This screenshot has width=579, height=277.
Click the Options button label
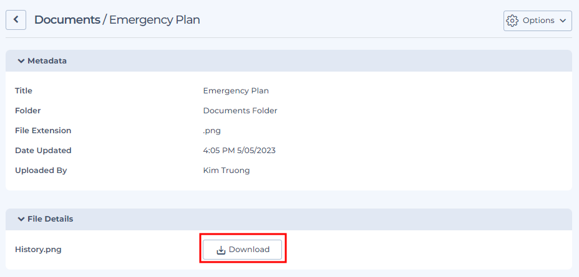pos(538,21)
